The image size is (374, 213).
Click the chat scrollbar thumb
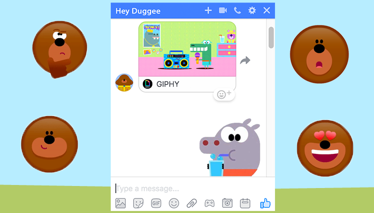tap(271, 38)
